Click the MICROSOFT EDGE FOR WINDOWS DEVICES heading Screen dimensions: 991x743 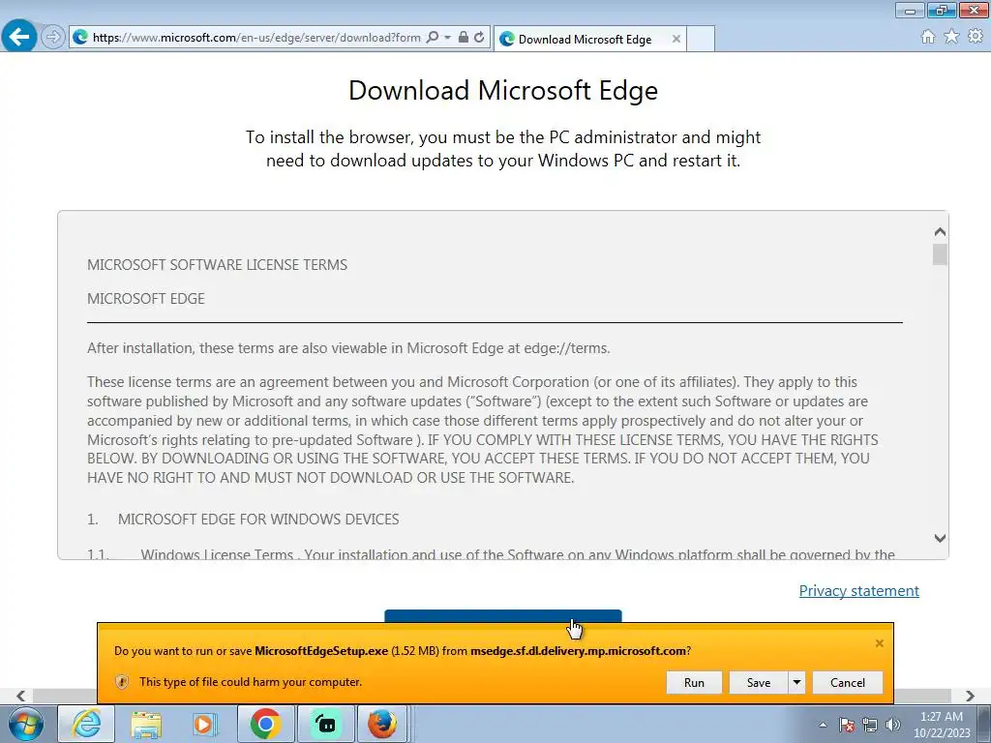point(258,520)
